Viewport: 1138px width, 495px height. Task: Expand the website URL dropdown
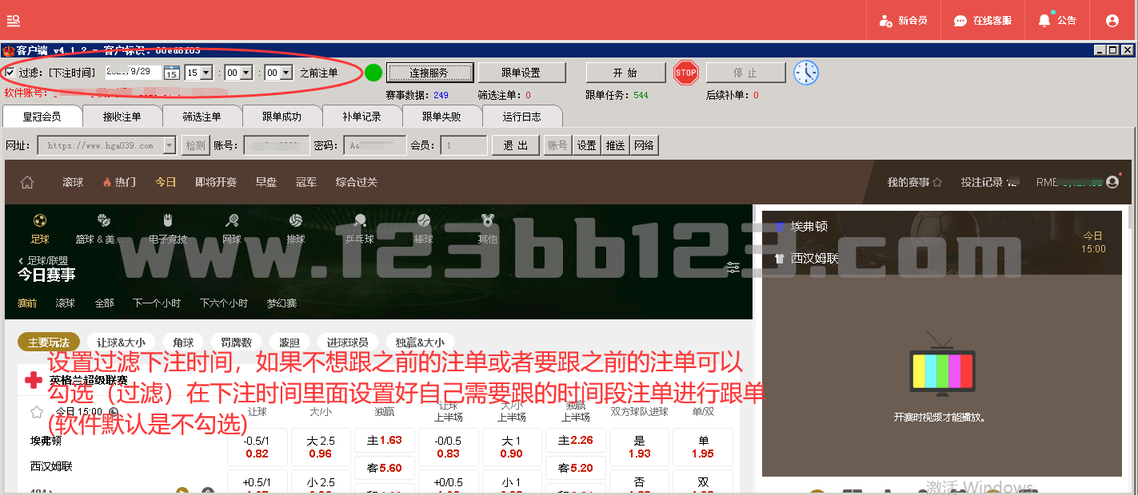(x=169, y=145)
